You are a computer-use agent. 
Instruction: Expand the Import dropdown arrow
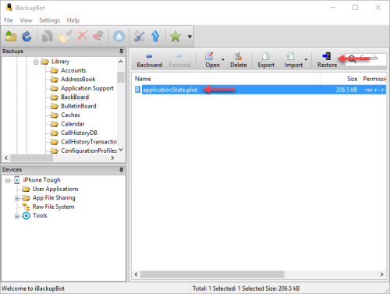click(x=306, y=60)
